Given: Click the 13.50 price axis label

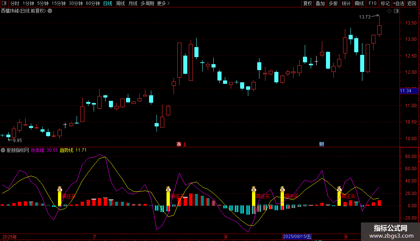Looking at the screenshot, I should [x=411, y=23].
